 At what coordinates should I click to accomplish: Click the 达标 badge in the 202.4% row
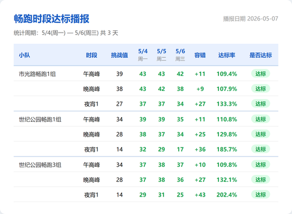(x=260, y=195)
